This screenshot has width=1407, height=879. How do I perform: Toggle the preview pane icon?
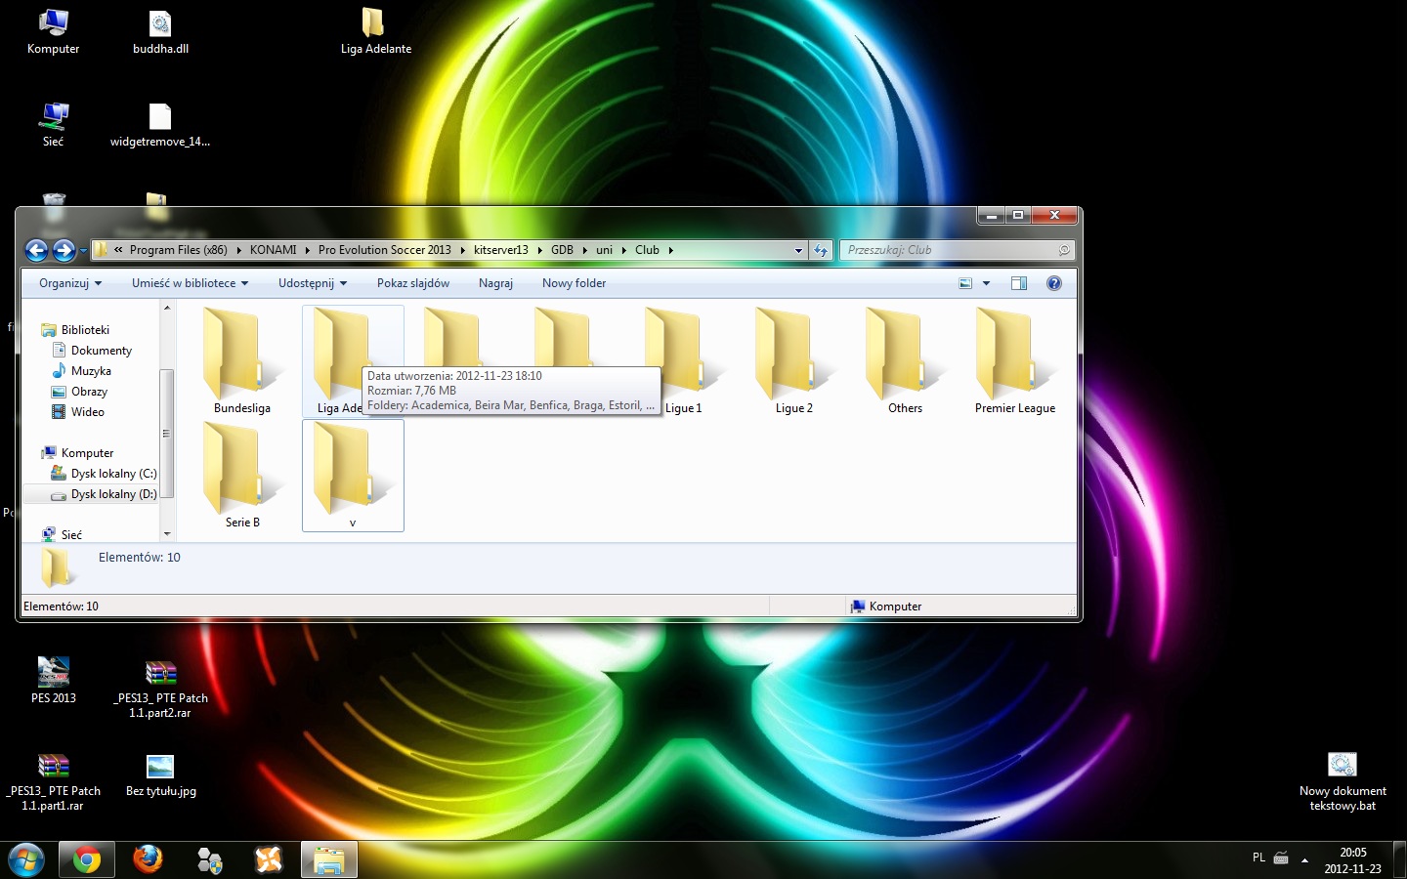pyautogui.click(x=1018, y=283)
